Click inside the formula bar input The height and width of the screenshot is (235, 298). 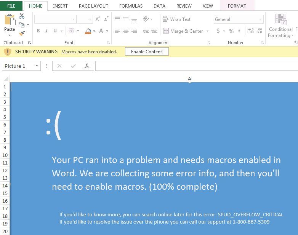pyautogui.click(x=196, y=66)
